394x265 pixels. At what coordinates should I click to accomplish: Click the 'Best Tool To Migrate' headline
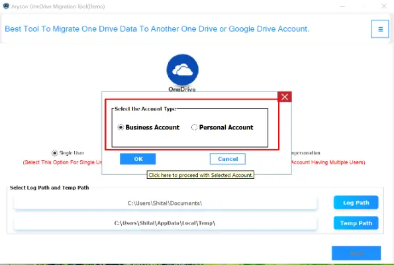point(157,29)
